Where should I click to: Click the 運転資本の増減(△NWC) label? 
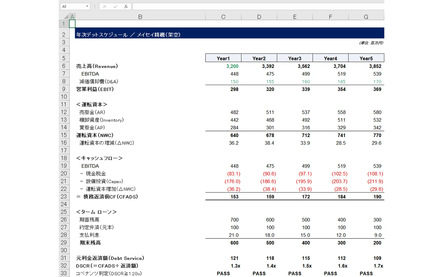tap(107, 143)
